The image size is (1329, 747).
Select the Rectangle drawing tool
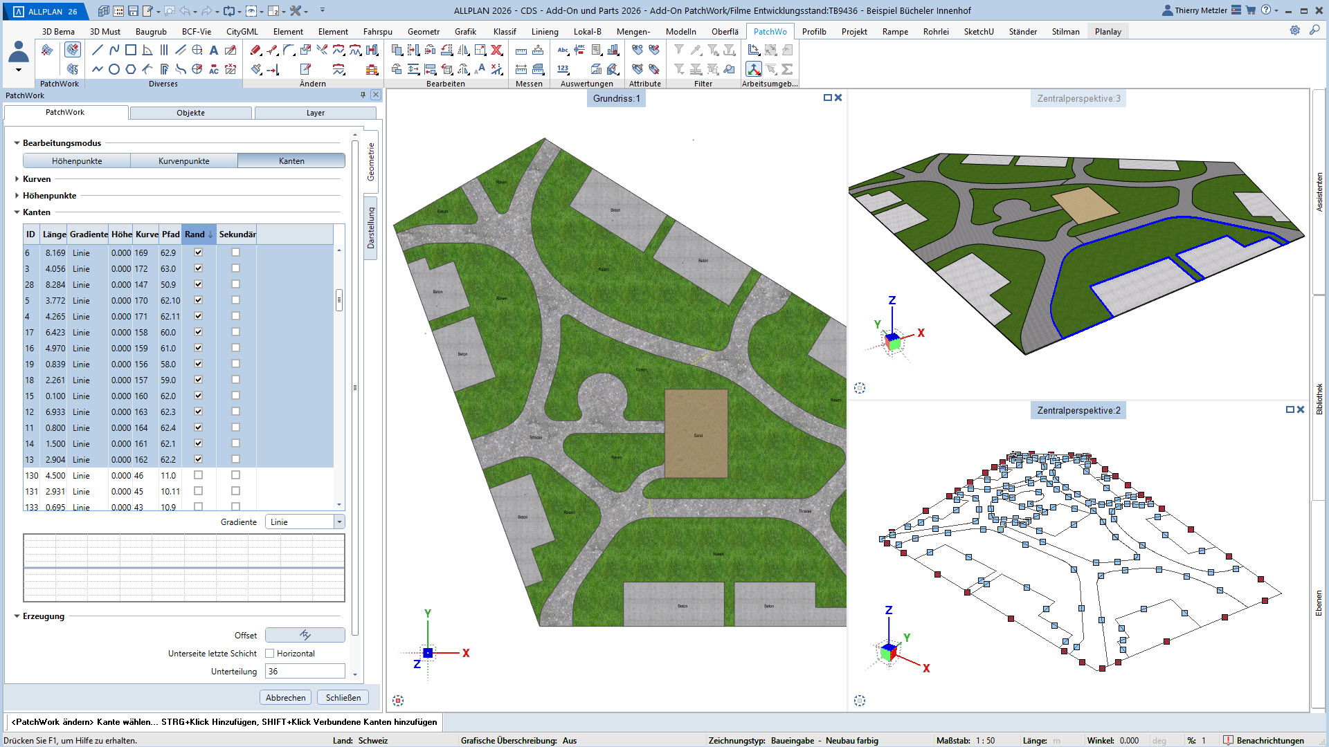(131, 50)
